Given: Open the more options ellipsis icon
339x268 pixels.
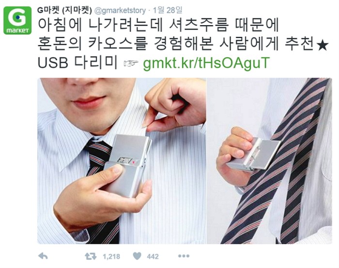Looking at the screenshot, I should point(184,256).
